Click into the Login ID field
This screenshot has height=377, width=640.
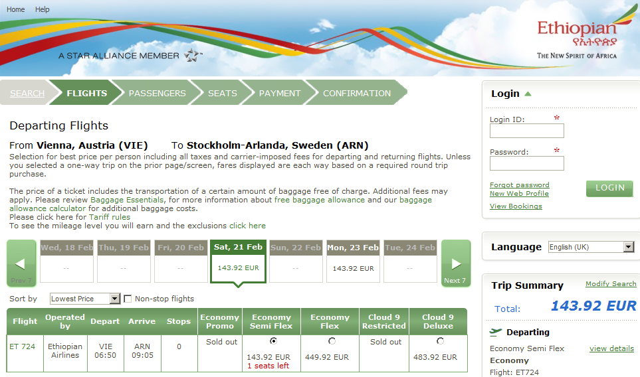(x=526, y=131)
